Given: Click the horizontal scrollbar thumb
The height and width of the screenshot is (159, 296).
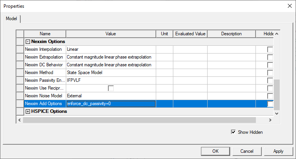Looking at the screenshot, I should [139, 120].
